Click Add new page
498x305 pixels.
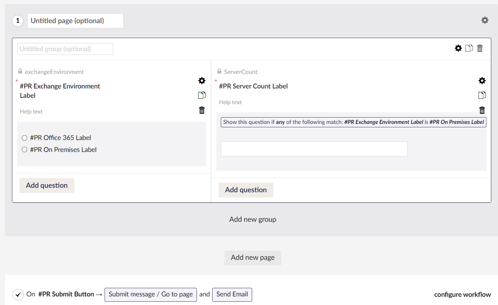253,258
